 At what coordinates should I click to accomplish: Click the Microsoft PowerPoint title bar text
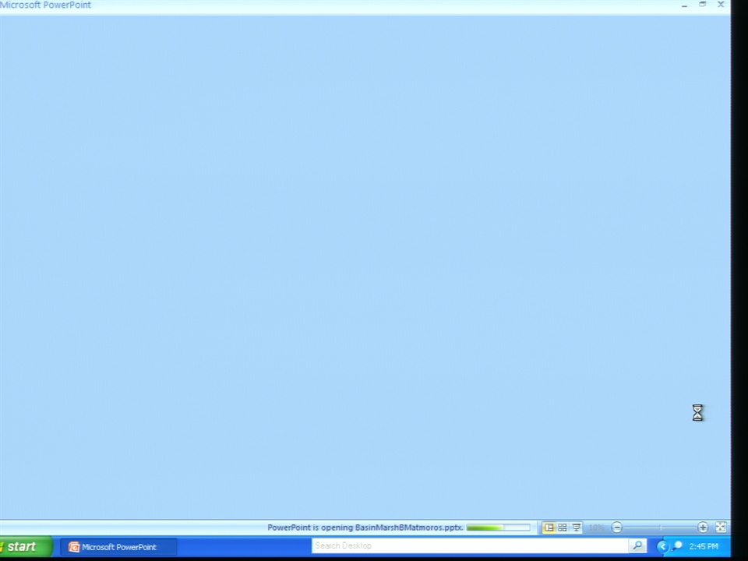tap(45, 5)
